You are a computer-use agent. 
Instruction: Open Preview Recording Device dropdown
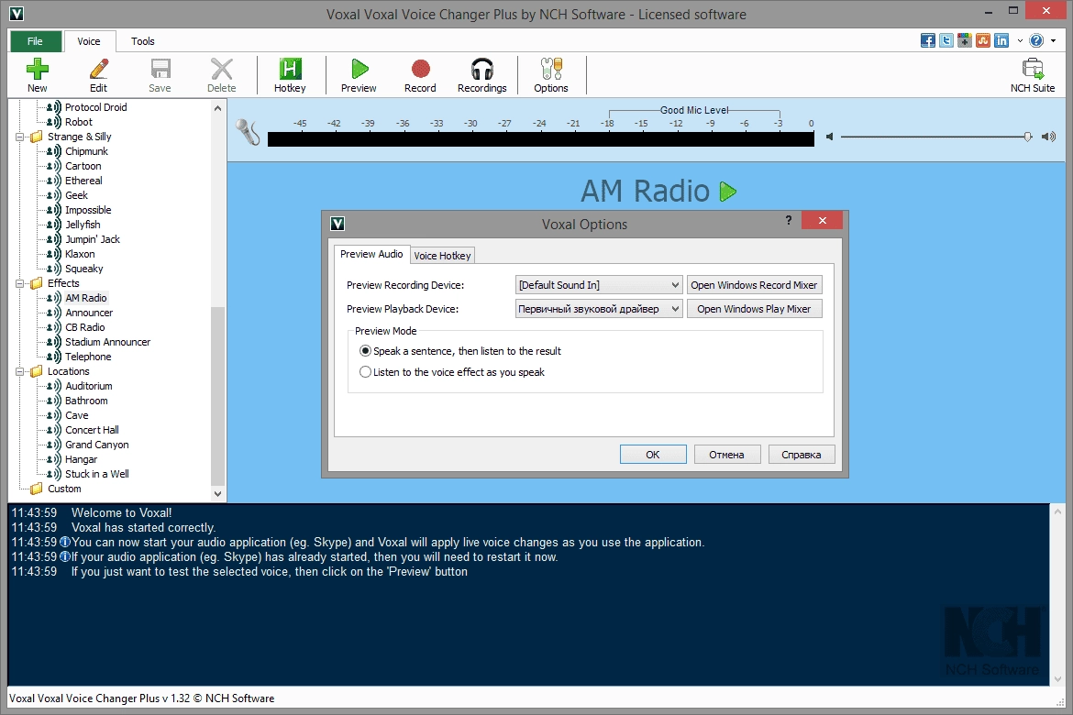599,285
